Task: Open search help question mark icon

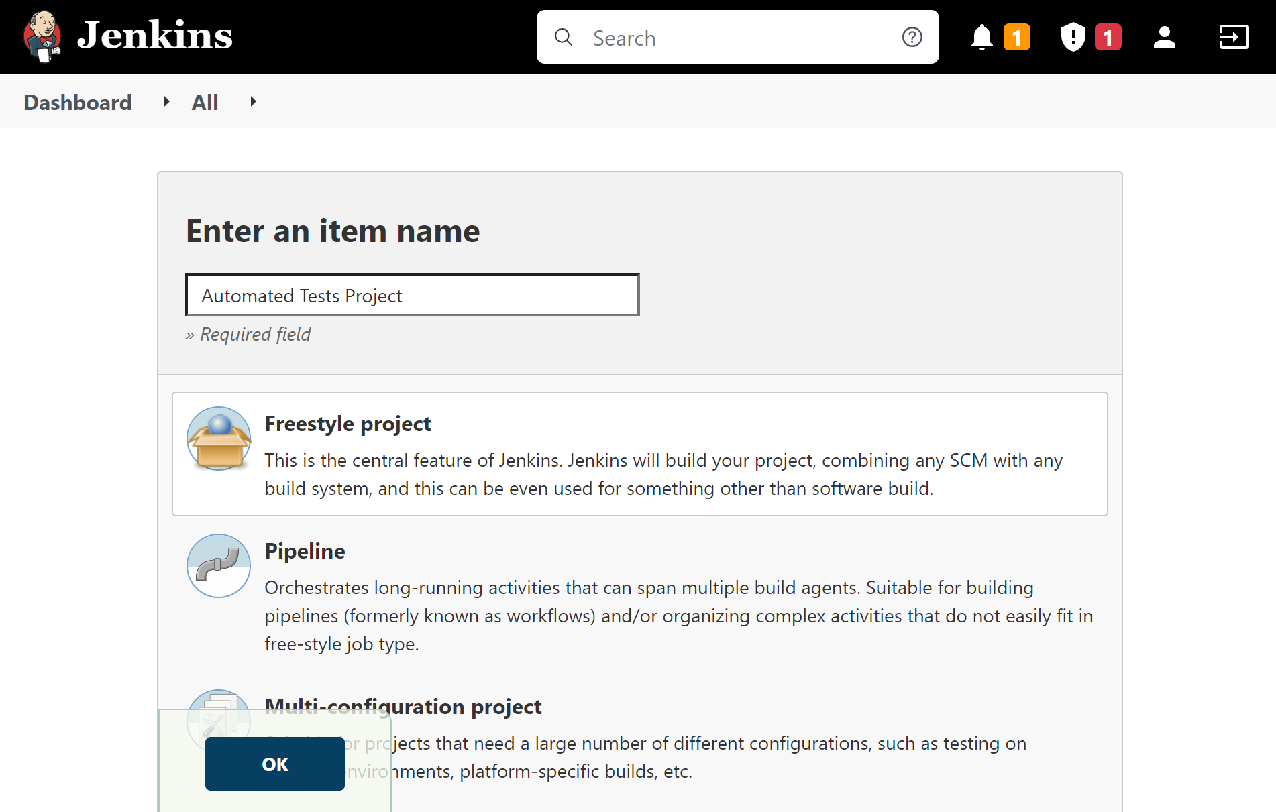Action: tap(912, 38)
